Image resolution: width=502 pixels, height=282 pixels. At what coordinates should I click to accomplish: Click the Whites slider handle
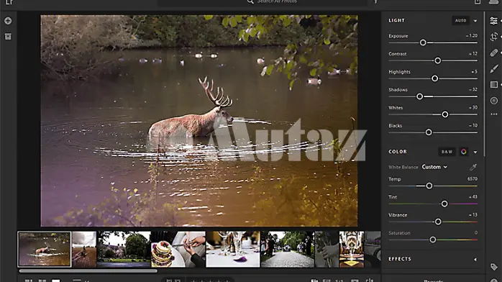tap(445, 114)
